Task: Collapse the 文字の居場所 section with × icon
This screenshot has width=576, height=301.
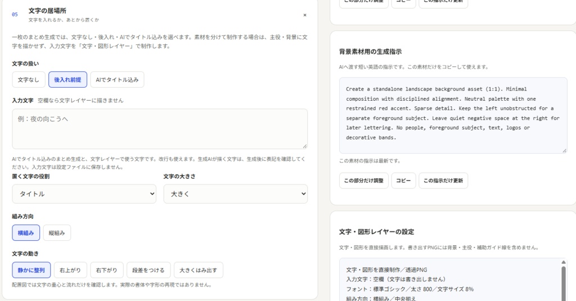Action: [304, 15]
